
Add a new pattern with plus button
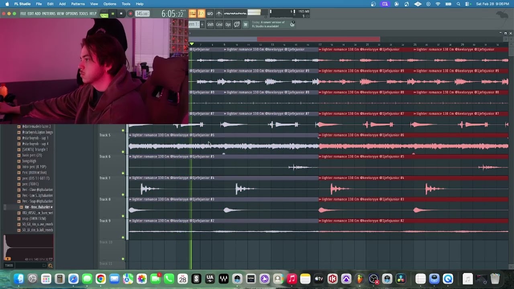[x=202, y=24]
